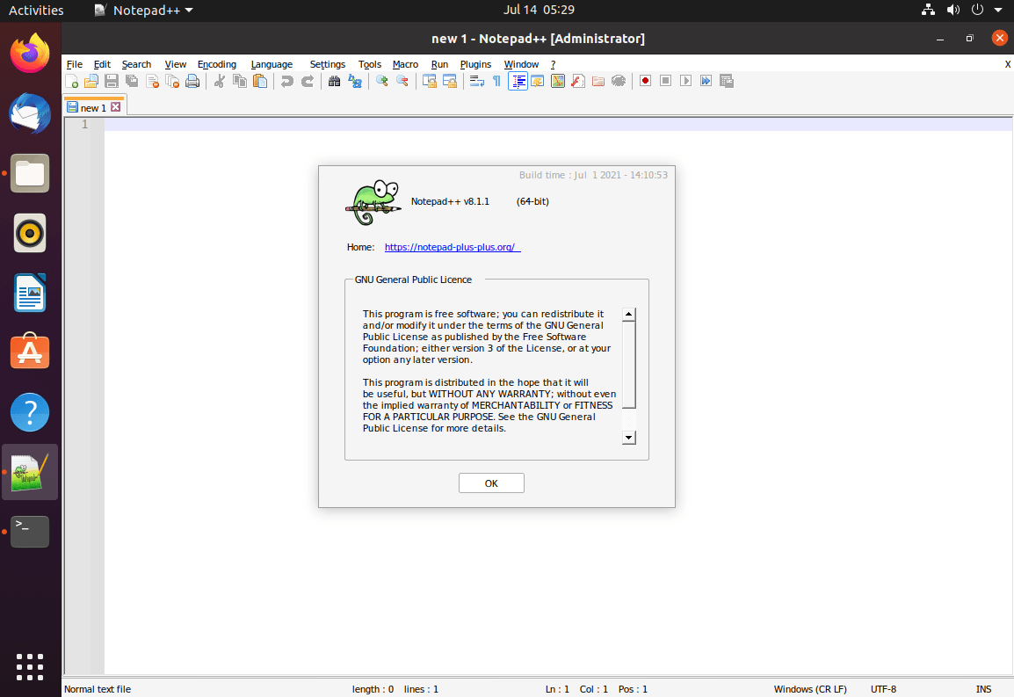The width and height of the screenshot is (1014, 697).
Task: Open Terminal from the dock
Action: coord(30,532)
